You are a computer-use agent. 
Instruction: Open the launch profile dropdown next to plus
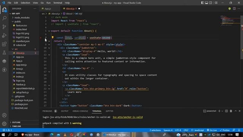(222, 111)
